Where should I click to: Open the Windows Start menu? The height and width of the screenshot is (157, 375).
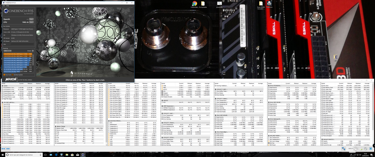(3, 155)
